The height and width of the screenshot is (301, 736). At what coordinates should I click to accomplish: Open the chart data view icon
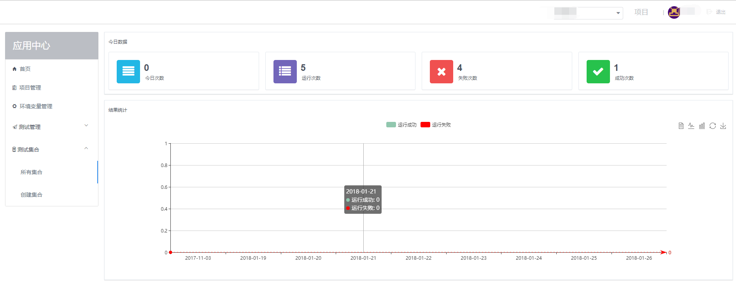coord(681,126)
